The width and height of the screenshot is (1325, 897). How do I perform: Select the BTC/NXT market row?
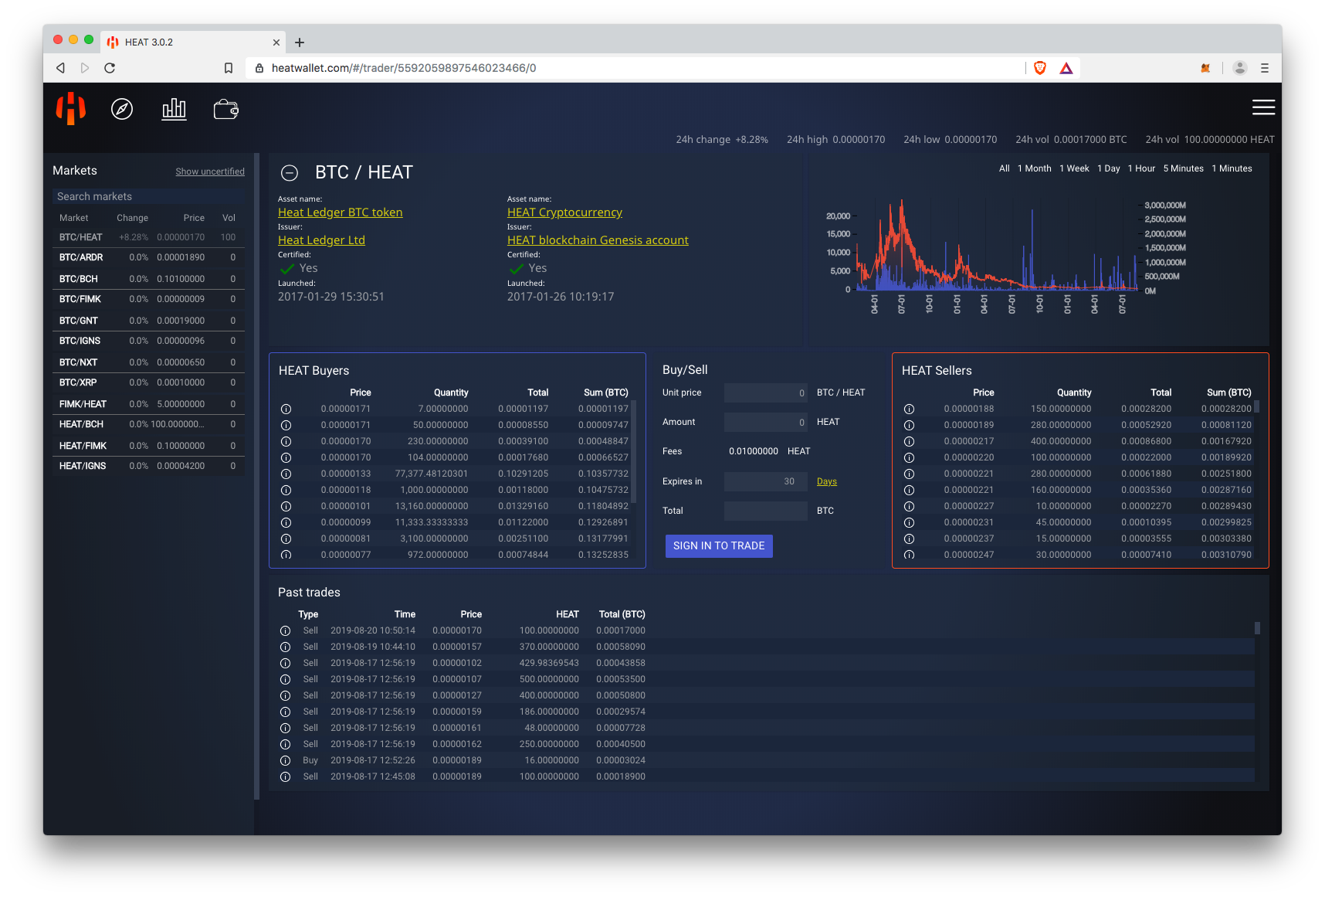[x=148, y=362]
